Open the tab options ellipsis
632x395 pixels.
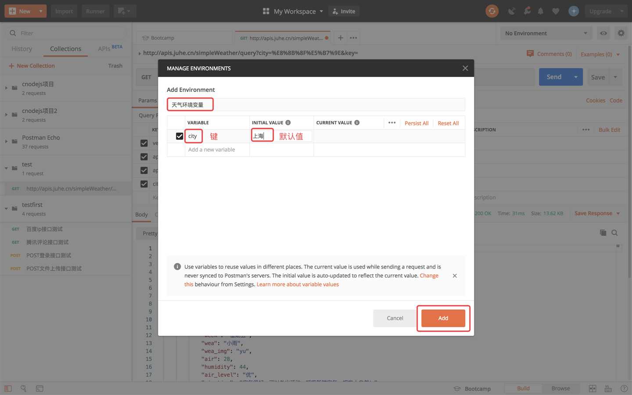coord(353,38)
